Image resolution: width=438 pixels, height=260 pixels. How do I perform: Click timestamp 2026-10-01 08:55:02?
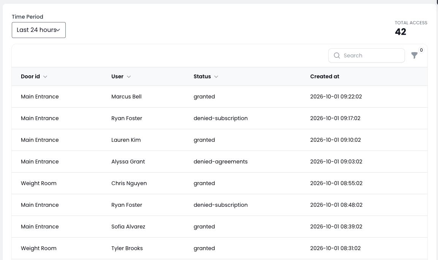[336, 183]
